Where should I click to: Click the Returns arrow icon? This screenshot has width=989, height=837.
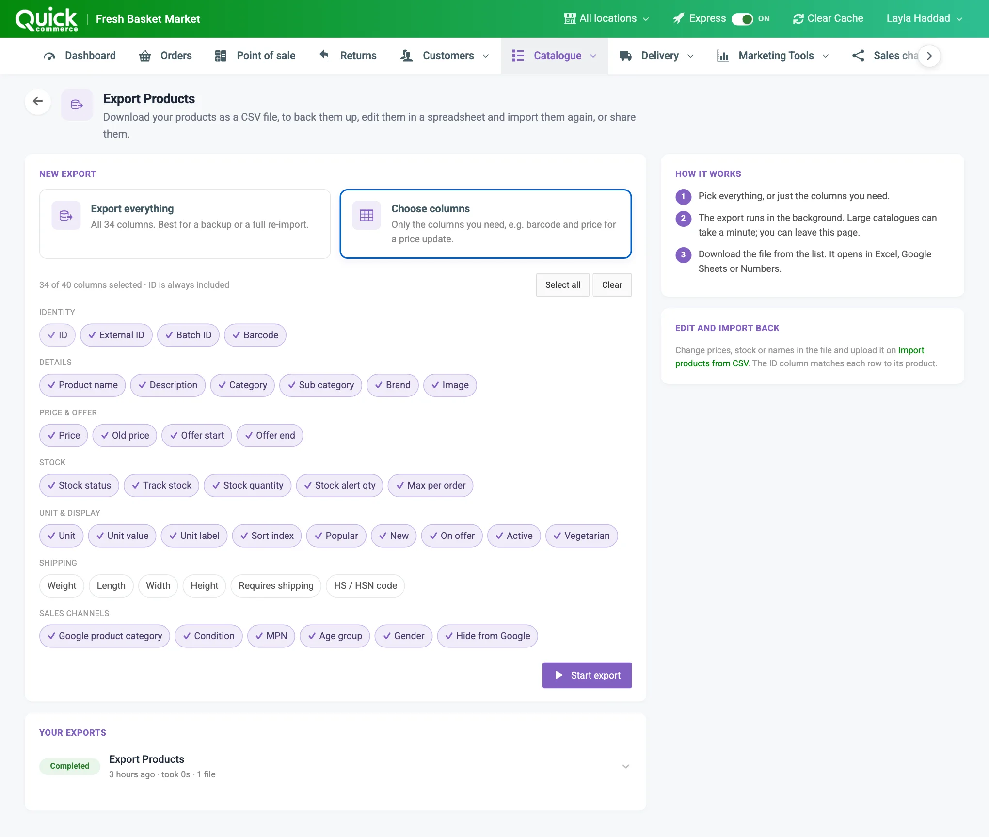pos(324,55)
